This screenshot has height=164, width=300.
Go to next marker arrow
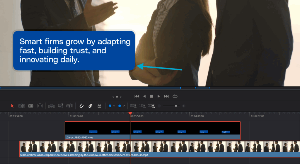tap(121, 97)
